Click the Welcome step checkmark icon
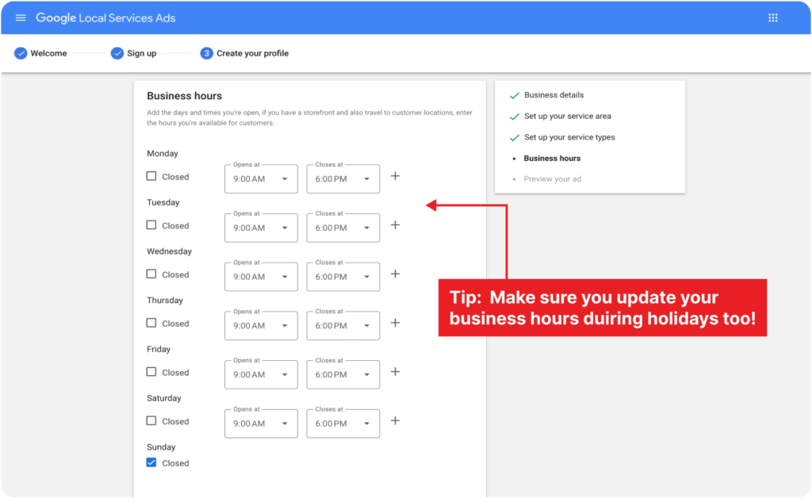 tap(21, 53)
